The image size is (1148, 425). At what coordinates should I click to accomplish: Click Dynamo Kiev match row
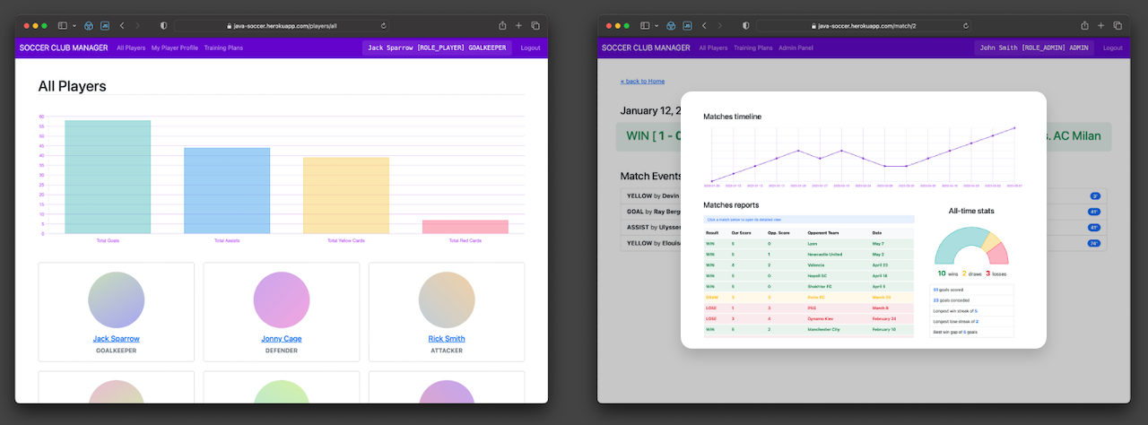pos(808,318)
